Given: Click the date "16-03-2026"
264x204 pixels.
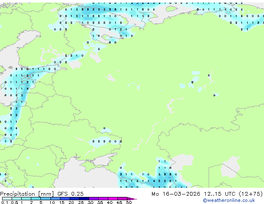Looking at the screenshot, I should 181,194.
